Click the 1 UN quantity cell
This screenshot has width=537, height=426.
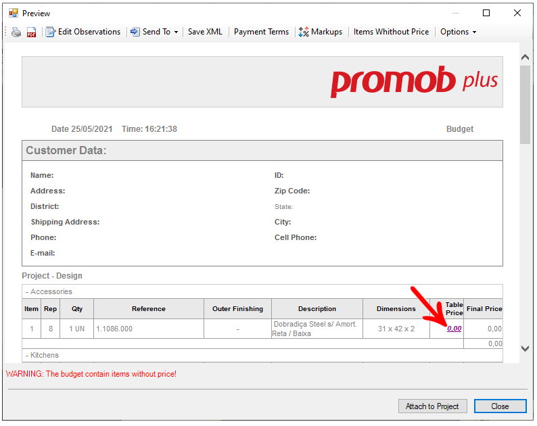[76, 329]
